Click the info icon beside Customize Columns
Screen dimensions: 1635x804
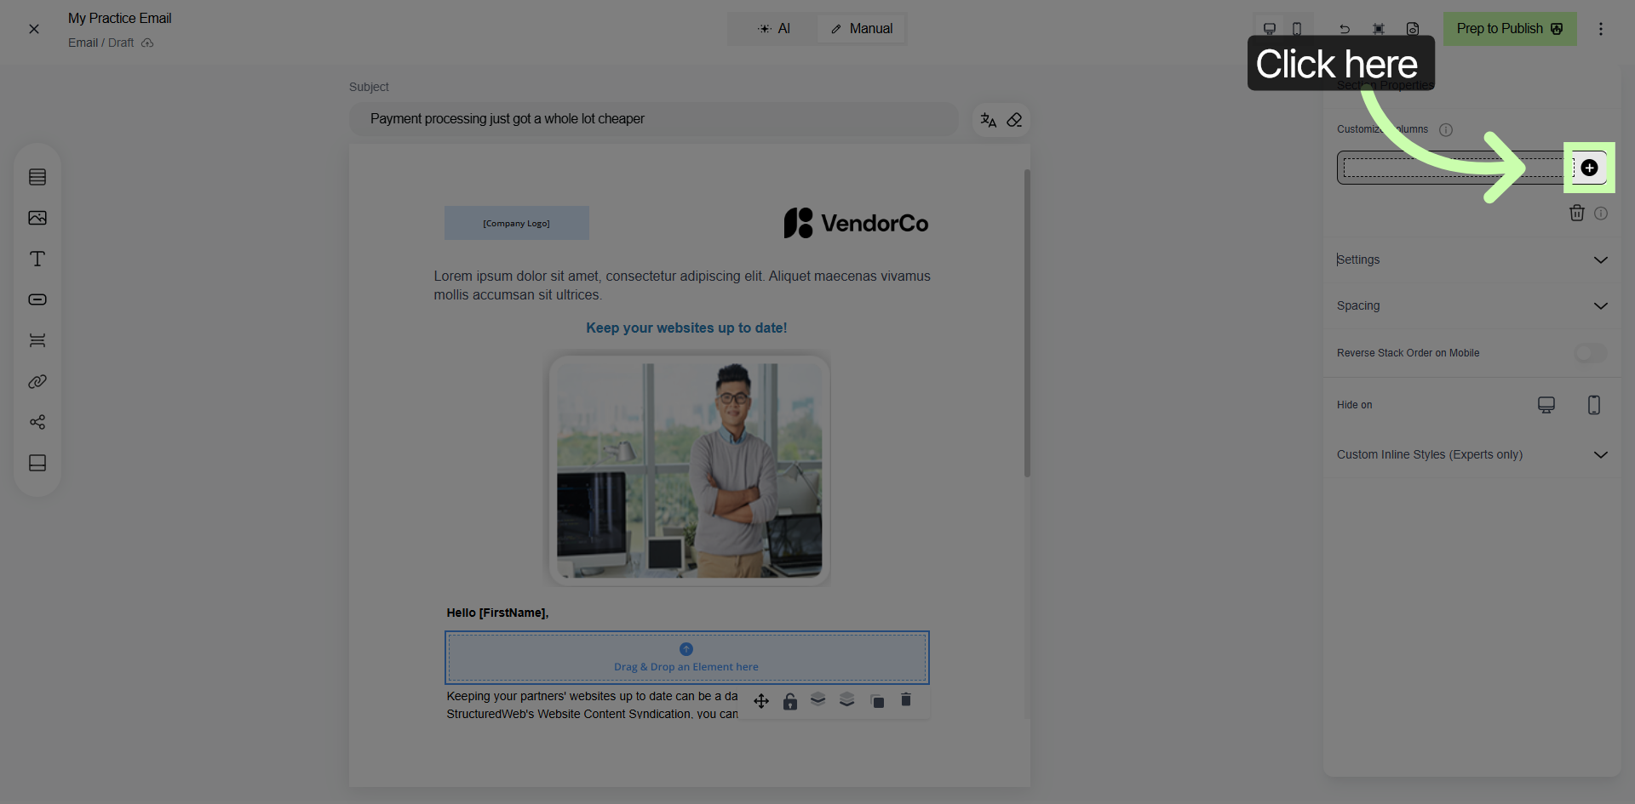point(1446,130)
